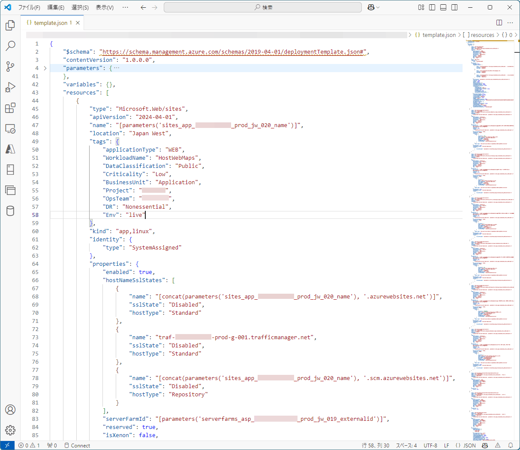Open the Azure view
520x450 pixels.
click(x=10, y=149)
